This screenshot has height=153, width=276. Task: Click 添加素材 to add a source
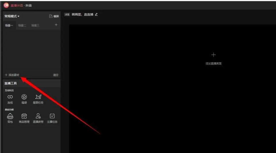click(12, 75)
